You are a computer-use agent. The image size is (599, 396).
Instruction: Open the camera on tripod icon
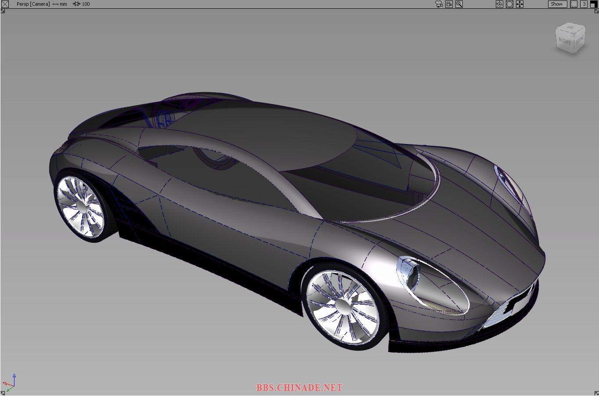pyautogui.click(x=438, y=4)
